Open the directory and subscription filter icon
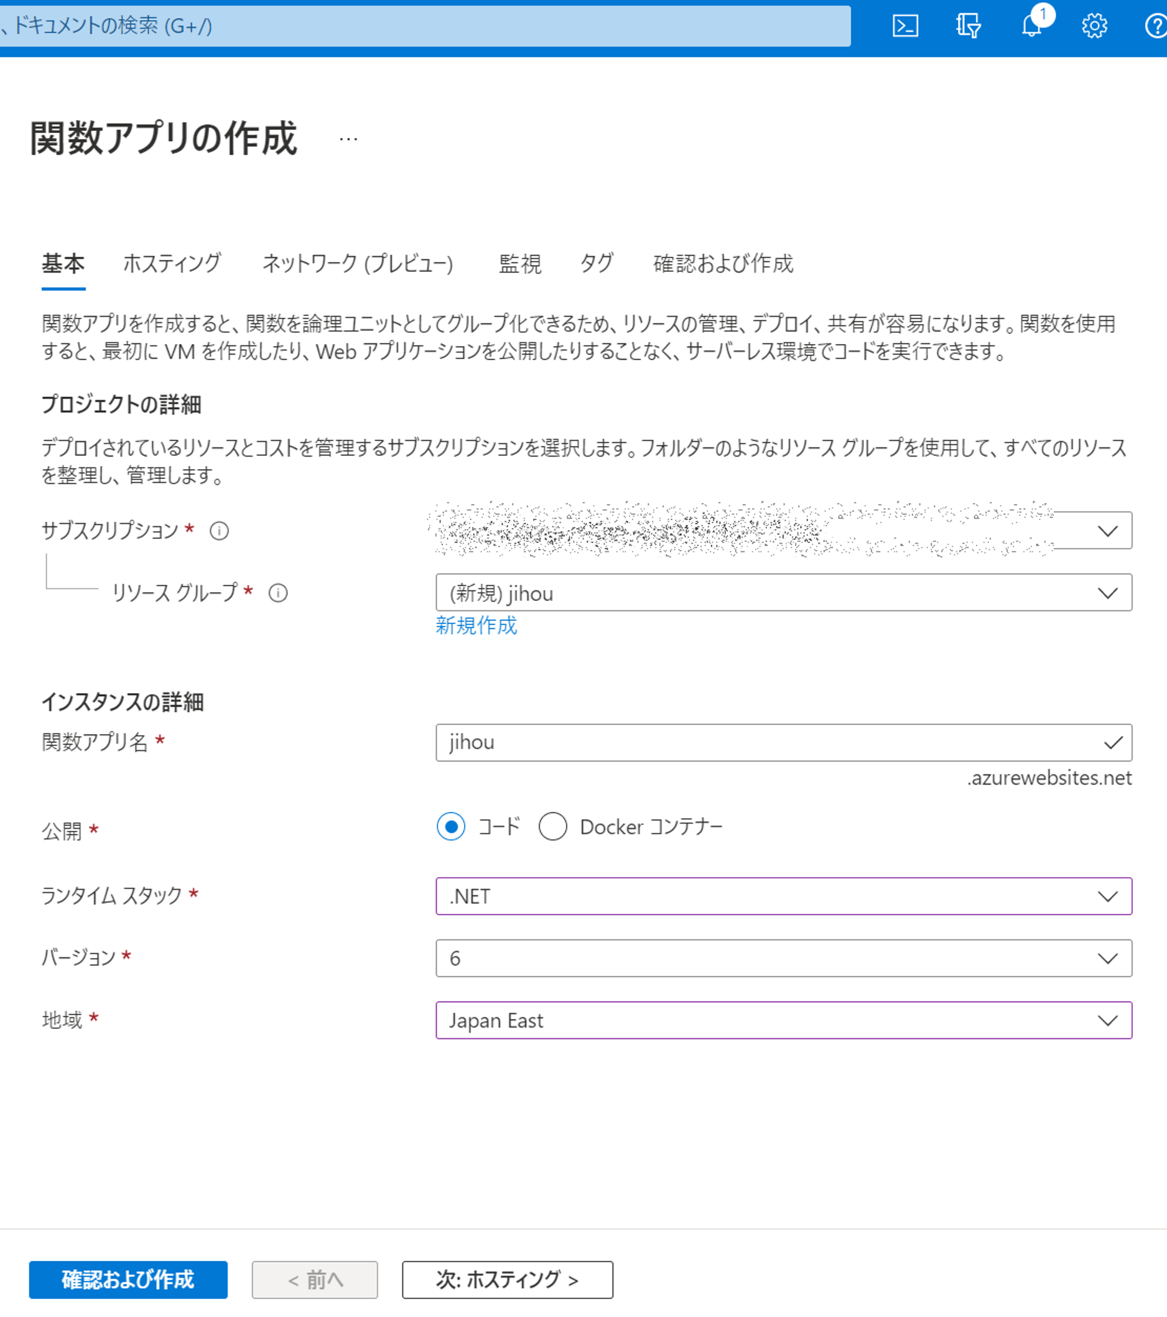The image size is (1167, 1317). click(x=968, y=26)
